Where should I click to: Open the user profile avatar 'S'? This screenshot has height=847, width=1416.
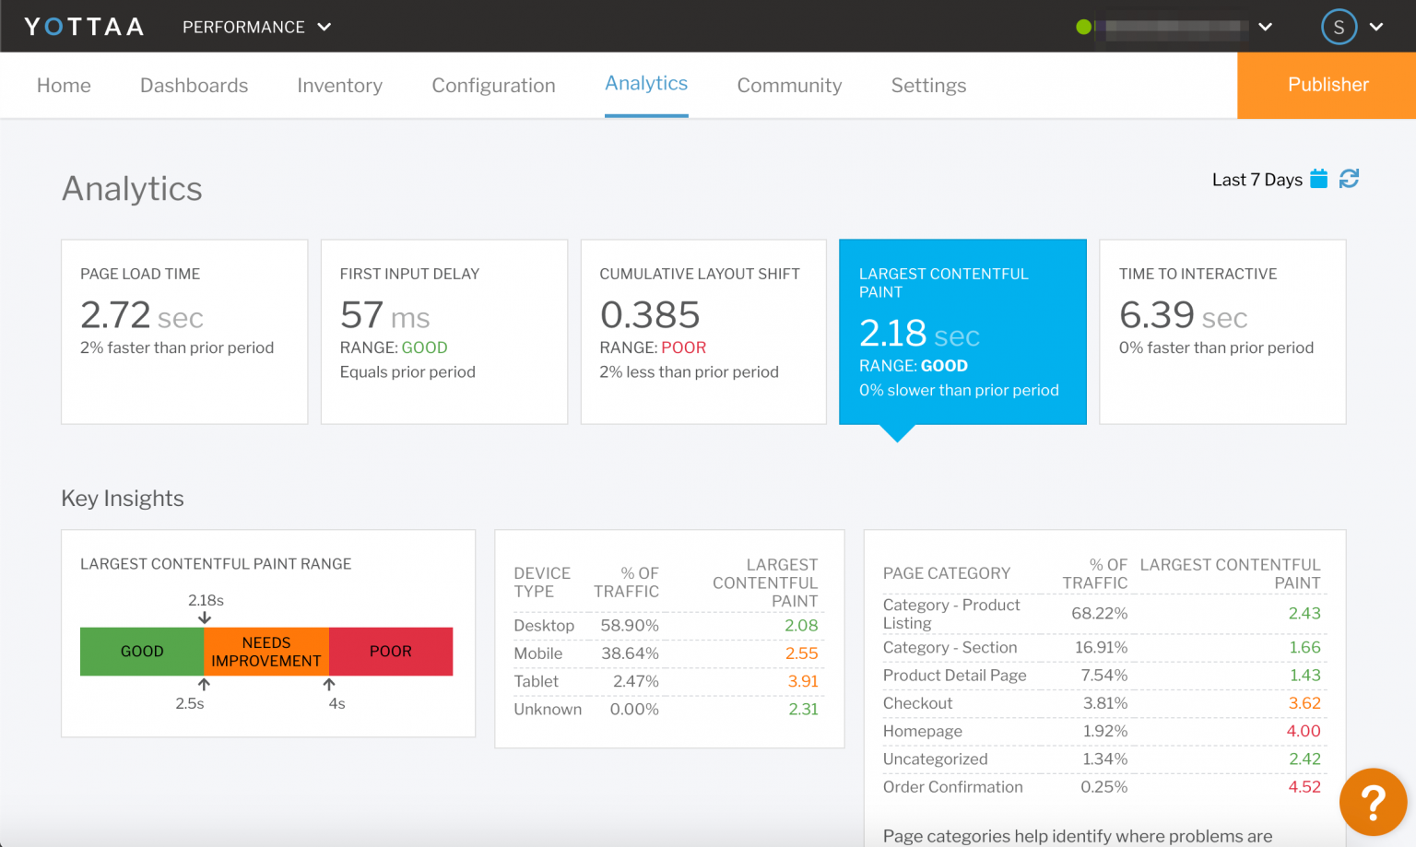pos(1339,26)
